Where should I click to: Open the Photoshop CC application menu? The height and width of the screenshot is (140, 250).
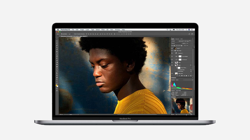(x=65, y=30)
